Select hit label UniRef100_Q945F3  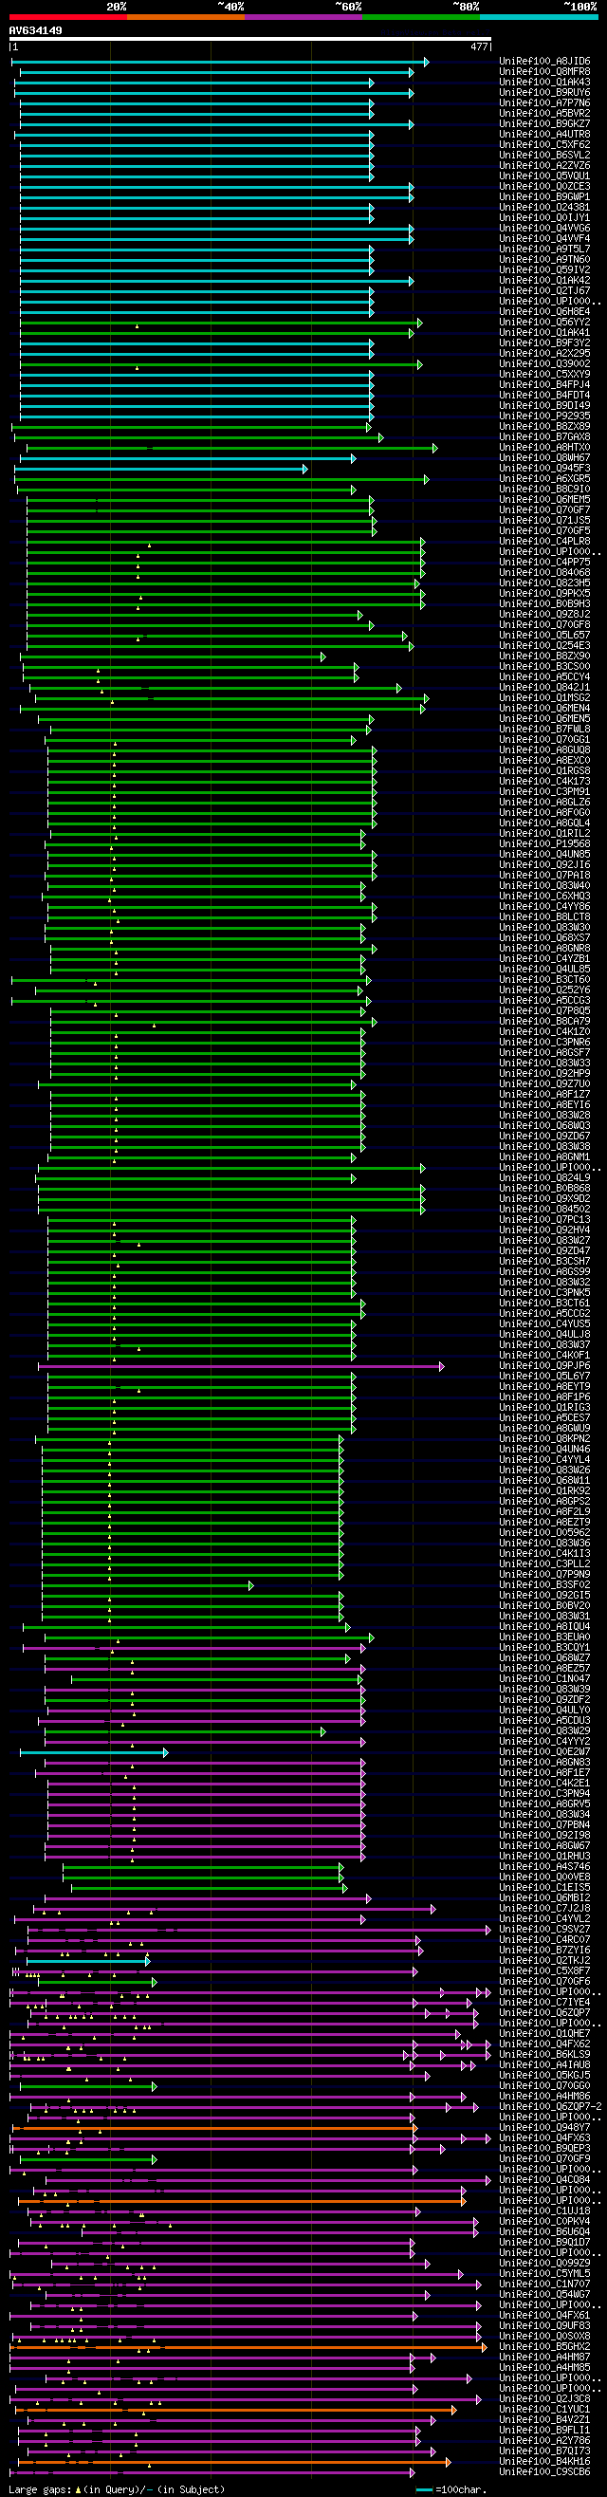point(544,469)
